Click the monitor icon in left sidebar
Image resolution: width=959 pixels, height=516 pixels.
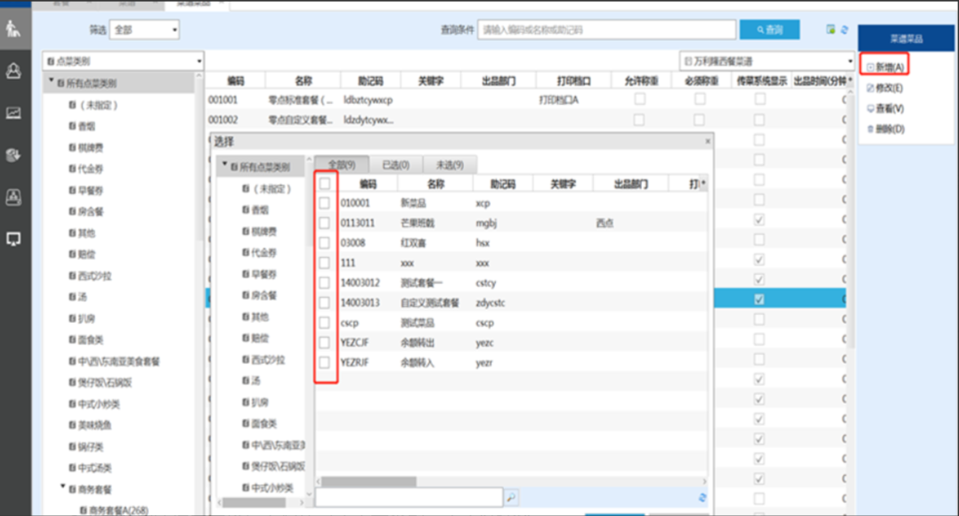pos(13,238)
